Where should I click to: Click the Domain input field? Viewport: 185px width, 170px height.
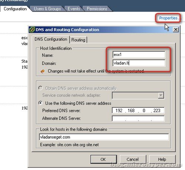tap(139, 63)
